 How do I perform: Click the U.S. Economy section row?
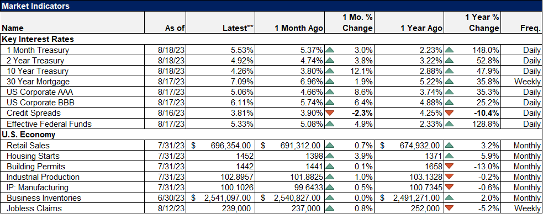click(x=271, y=135)
